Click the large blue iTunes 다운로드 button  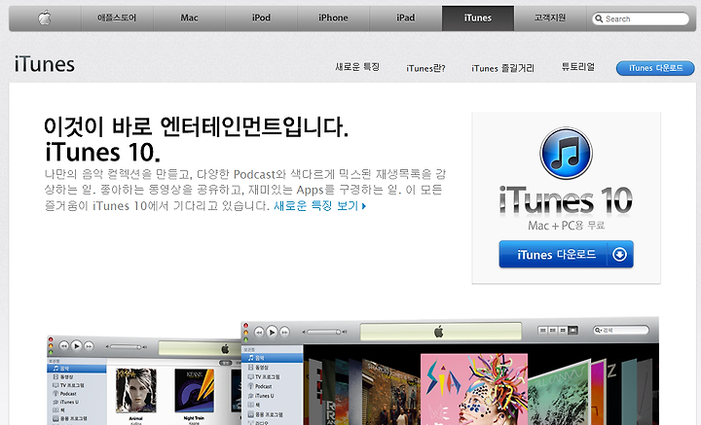(x=566, y=255)
